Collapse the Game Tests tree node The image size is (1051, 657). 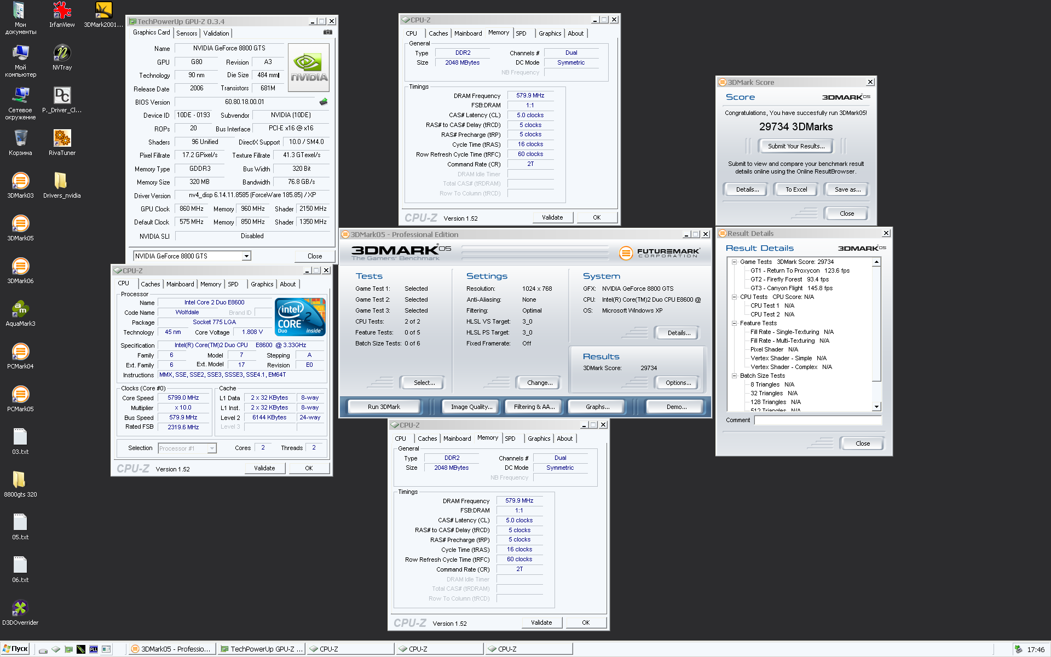(x=734, y=262)
